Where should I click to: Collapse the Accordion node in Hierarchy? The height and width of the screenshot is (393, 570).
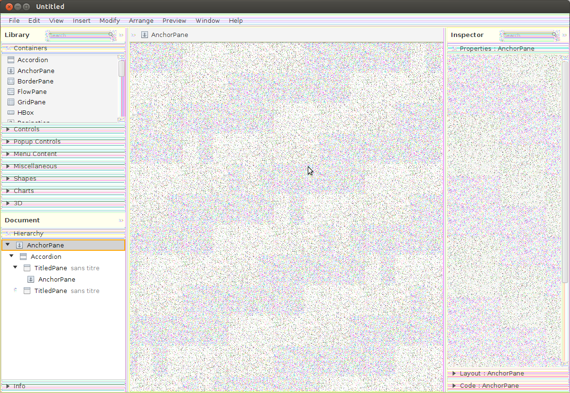(x=11, y=256)
